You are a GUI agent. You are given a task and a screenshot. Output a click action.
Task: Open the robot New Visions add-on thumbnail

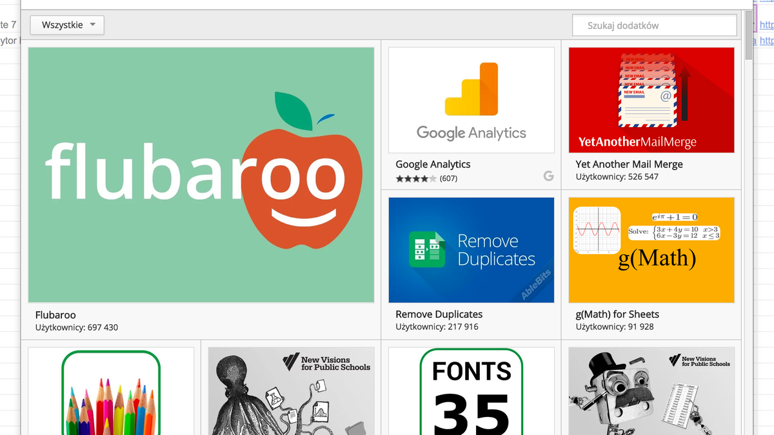pyautogui.click(x=651, y=391)
